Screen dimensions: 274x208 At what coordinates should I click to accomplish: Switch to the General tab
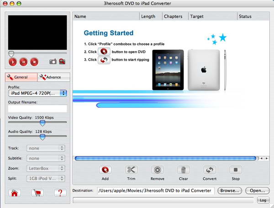[21, 77]
